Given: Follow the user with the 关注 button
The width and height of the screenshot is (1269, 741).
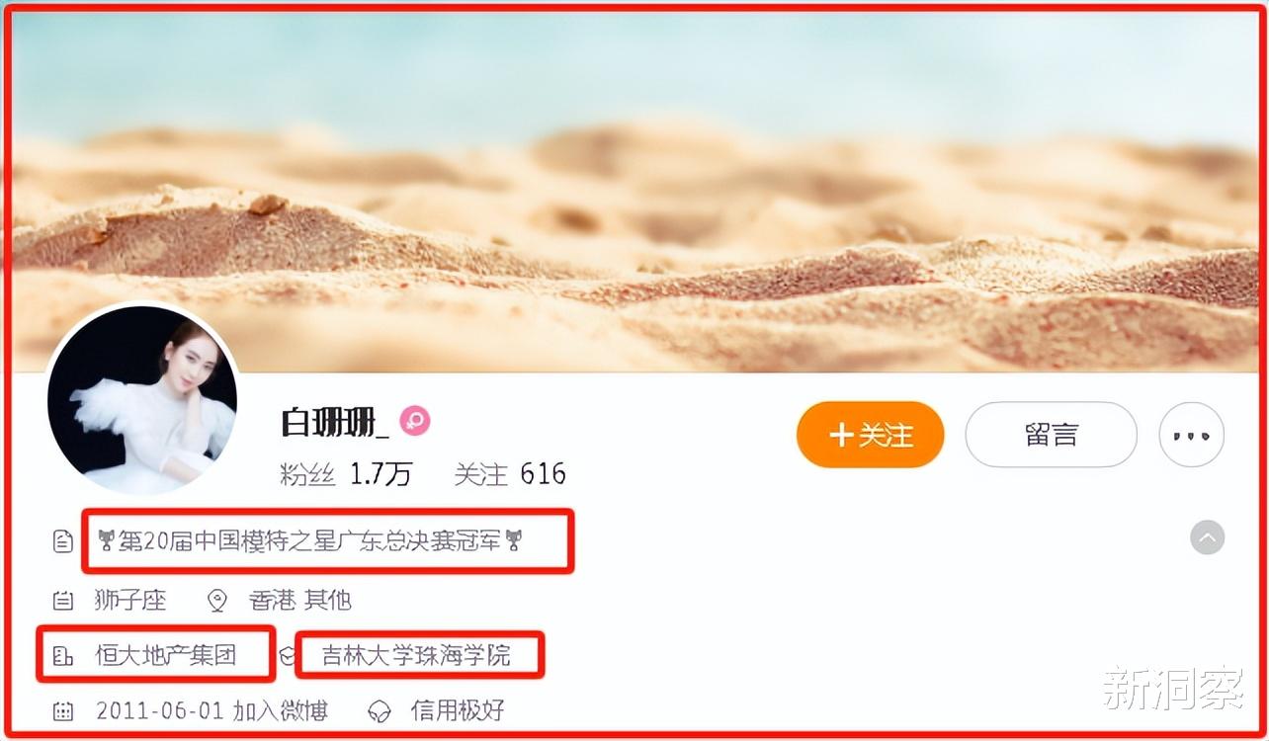Looking at the screenshot, I should (871, 435).
